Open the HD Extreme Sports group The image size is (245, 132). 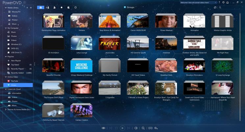138,45
